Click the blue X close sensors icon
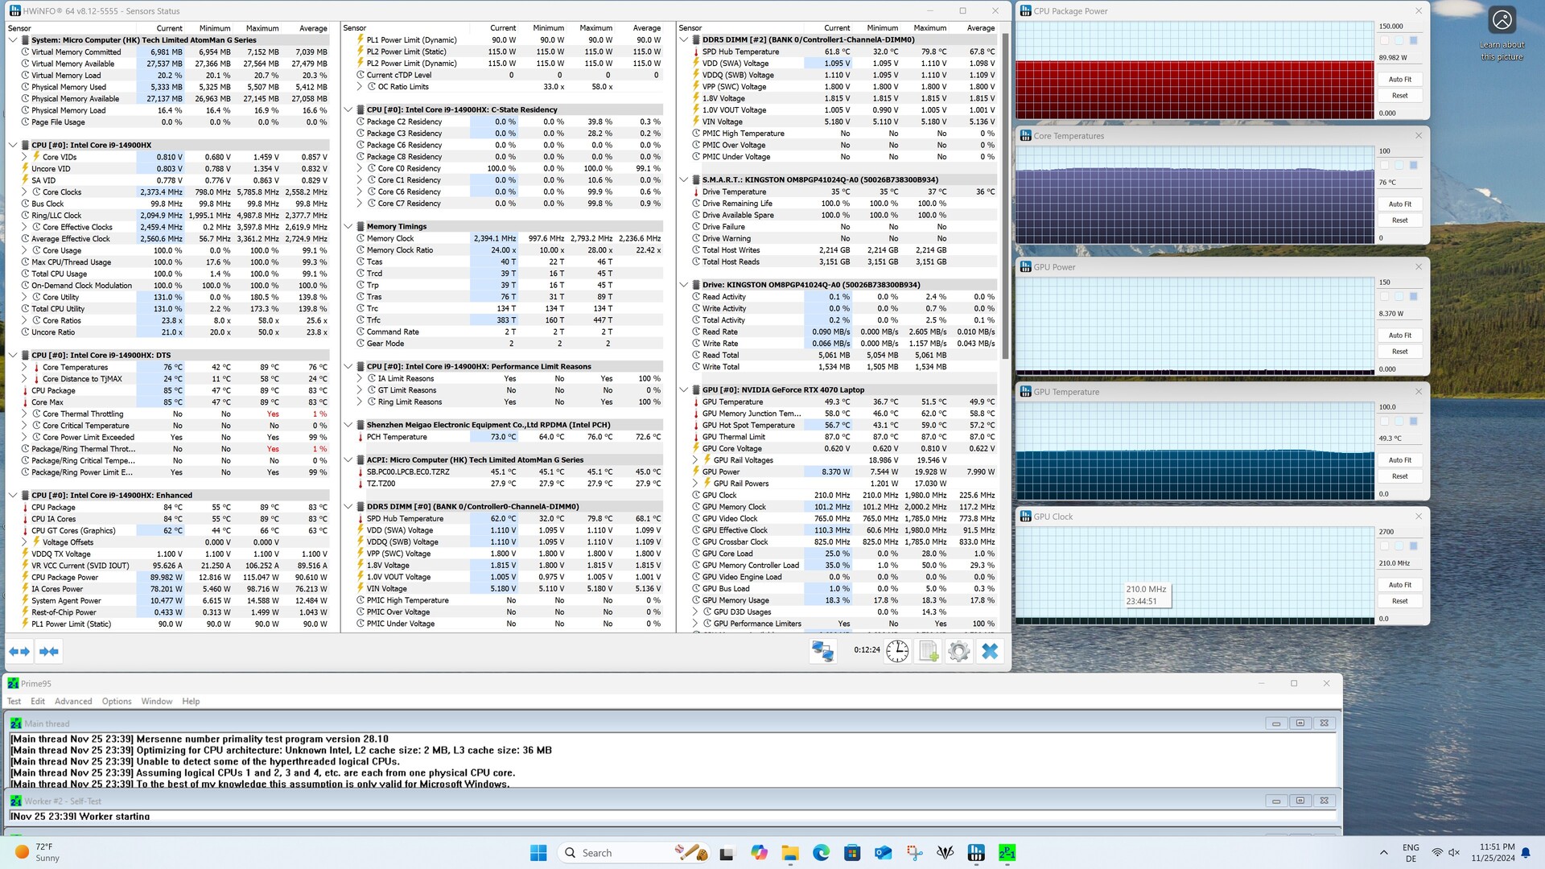The height and width of the screenshot is (869, 1545). (x=990, y=651)
